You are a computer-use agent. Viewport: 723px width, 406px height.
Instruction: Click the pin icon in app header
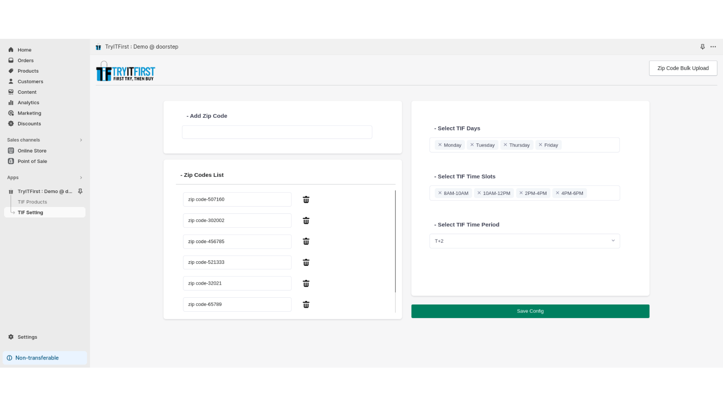(x=703, y=47)
